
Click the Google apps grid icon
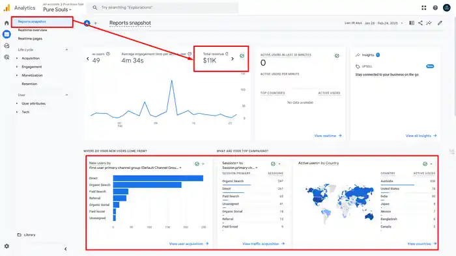coord(423,8)
